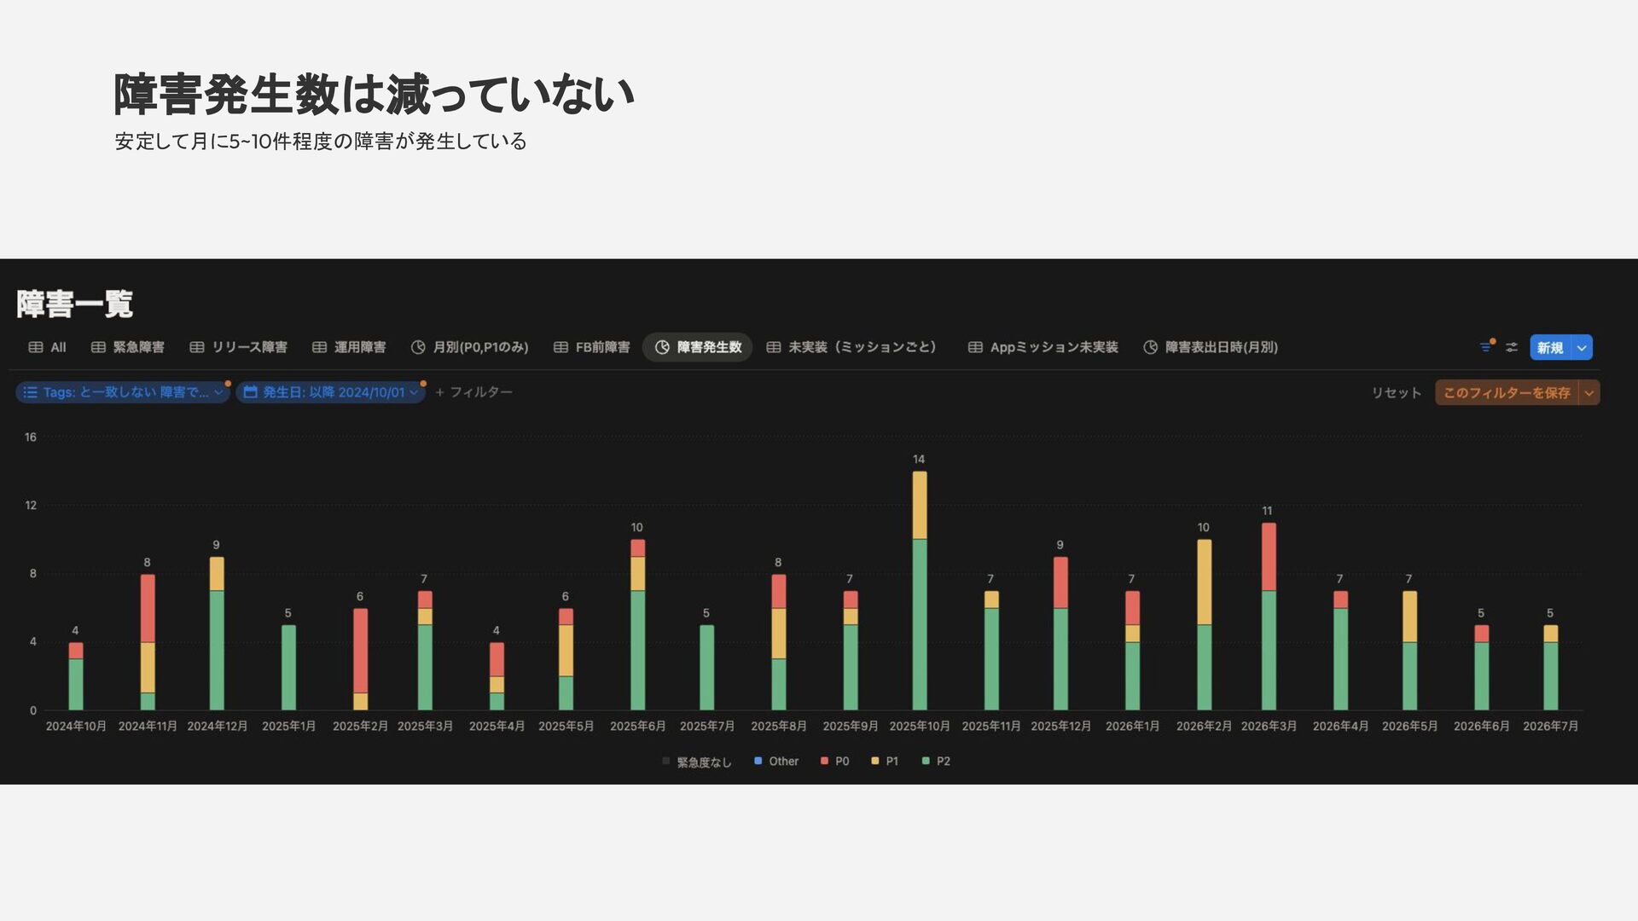Screen dimensions: 1638x921
Task: Switch to the 障害表出日時(月別) tab
Action: pos(1210,347)
